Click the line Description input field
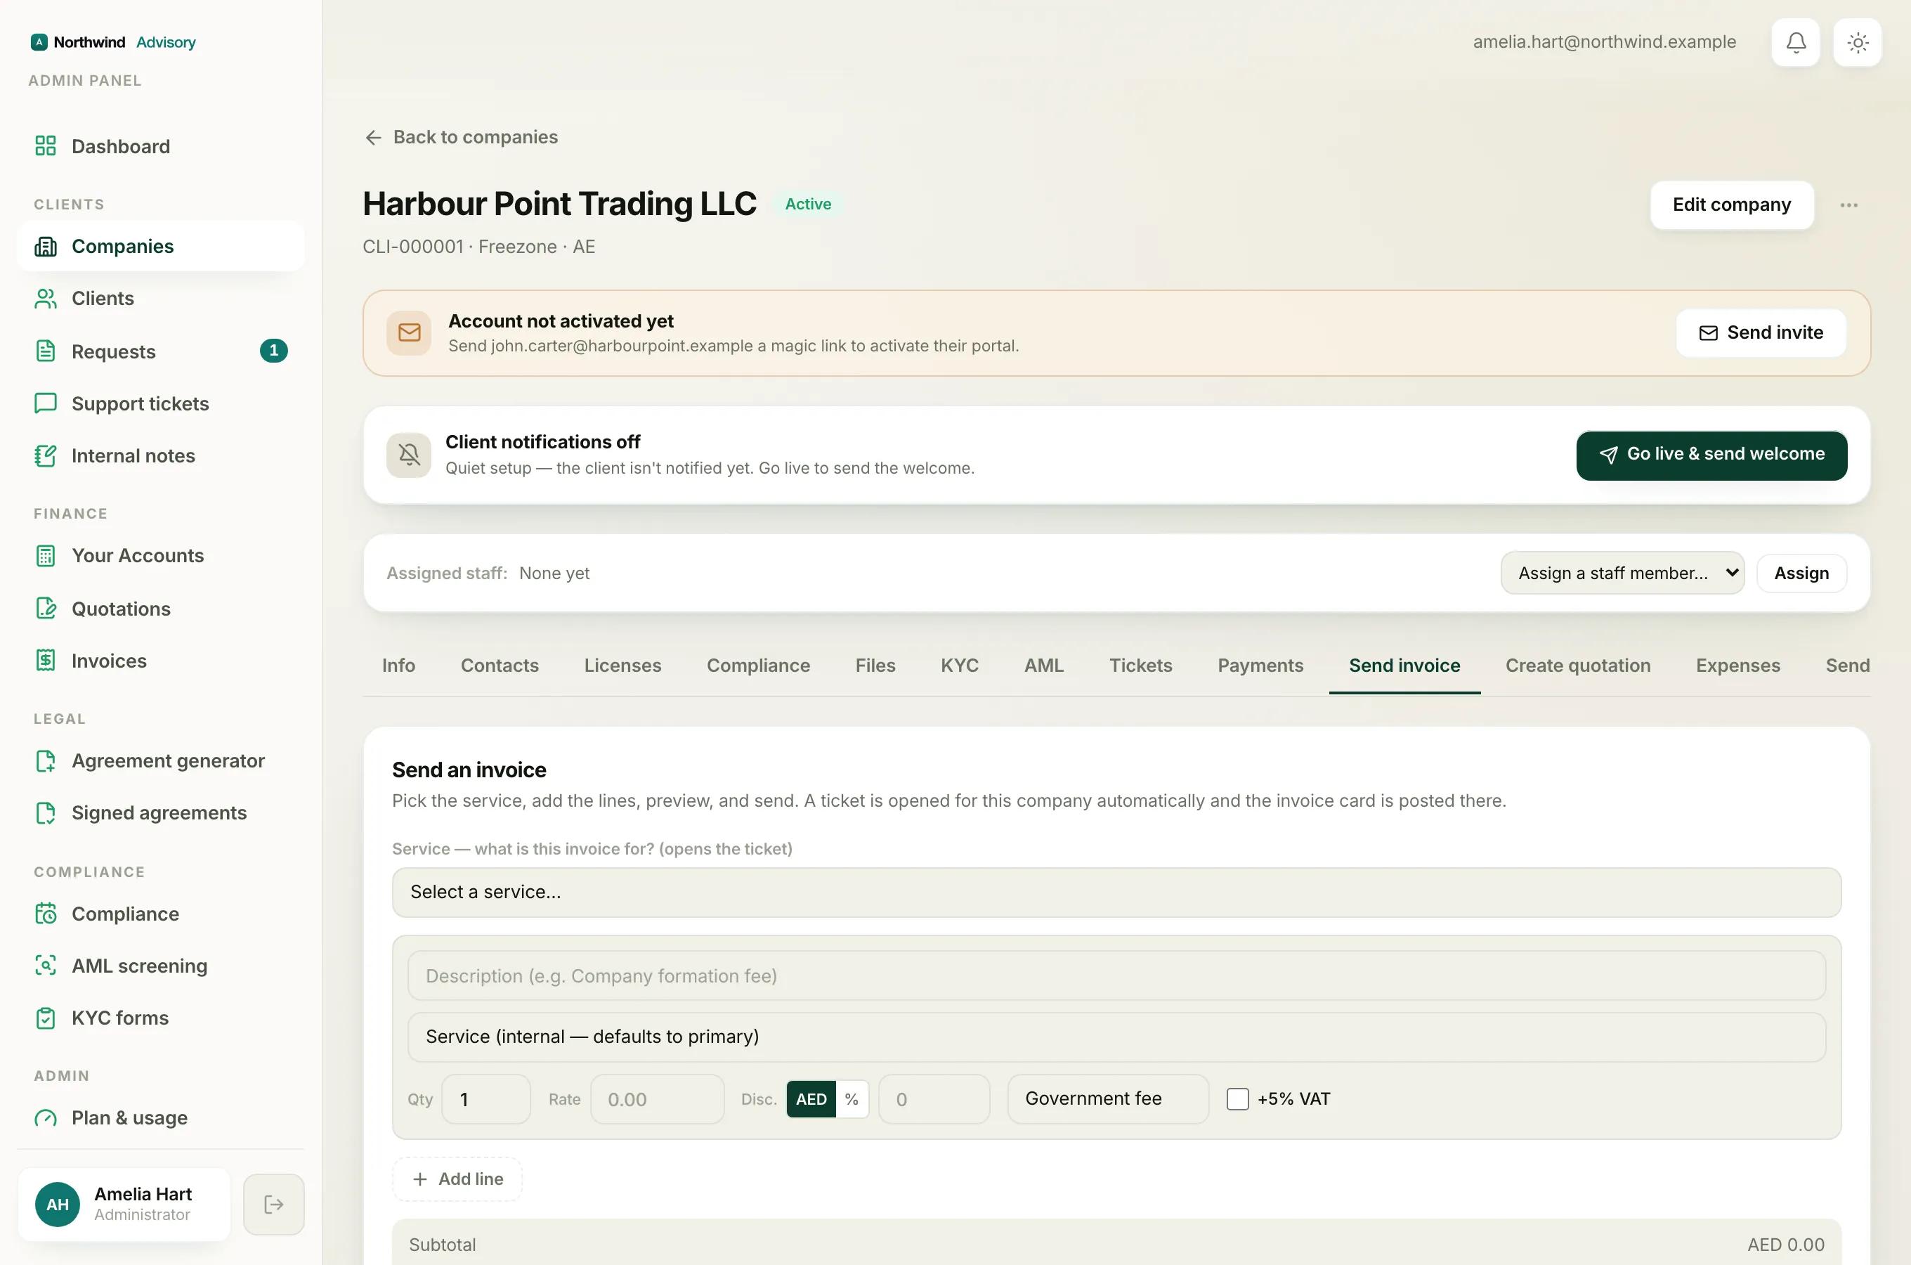 click(1116, 975)
